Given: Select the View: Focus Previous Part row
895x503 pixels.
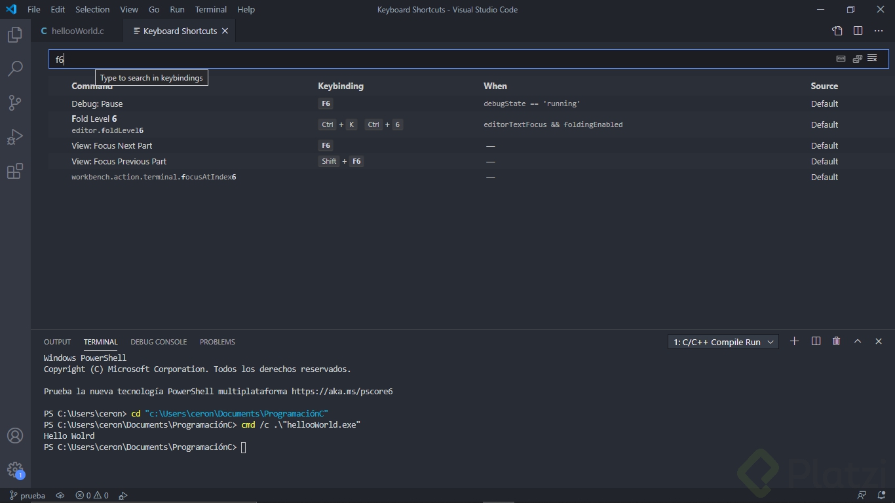Looking at the screenshot, I should click(x=468, y=161).
